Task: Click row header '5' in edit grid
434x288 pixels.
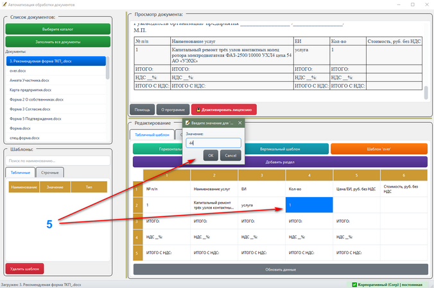Action: [x=137, y=253]
